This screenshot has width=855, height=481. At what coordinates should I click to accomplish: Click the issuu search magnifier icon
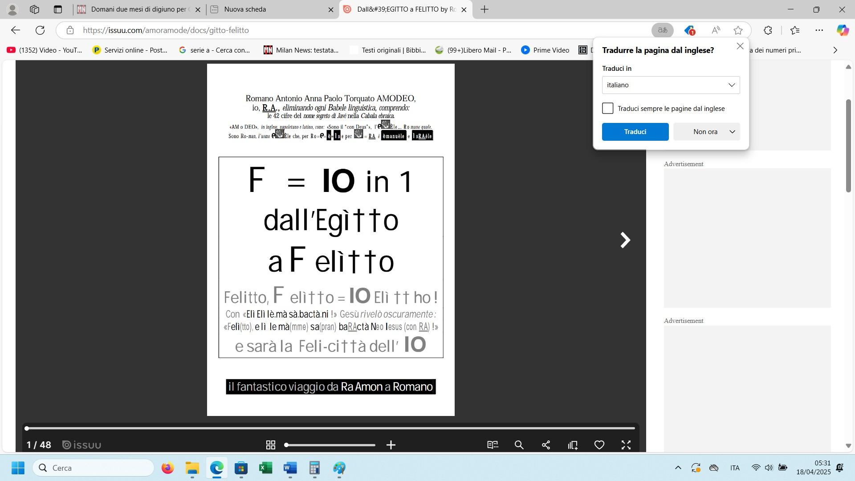(x=519, y=445)
